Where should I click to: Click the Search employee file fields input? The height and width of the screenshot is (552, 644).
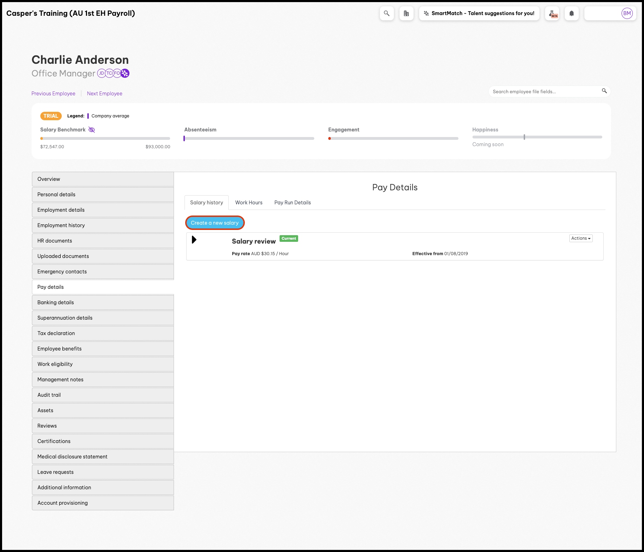[544, 91]
